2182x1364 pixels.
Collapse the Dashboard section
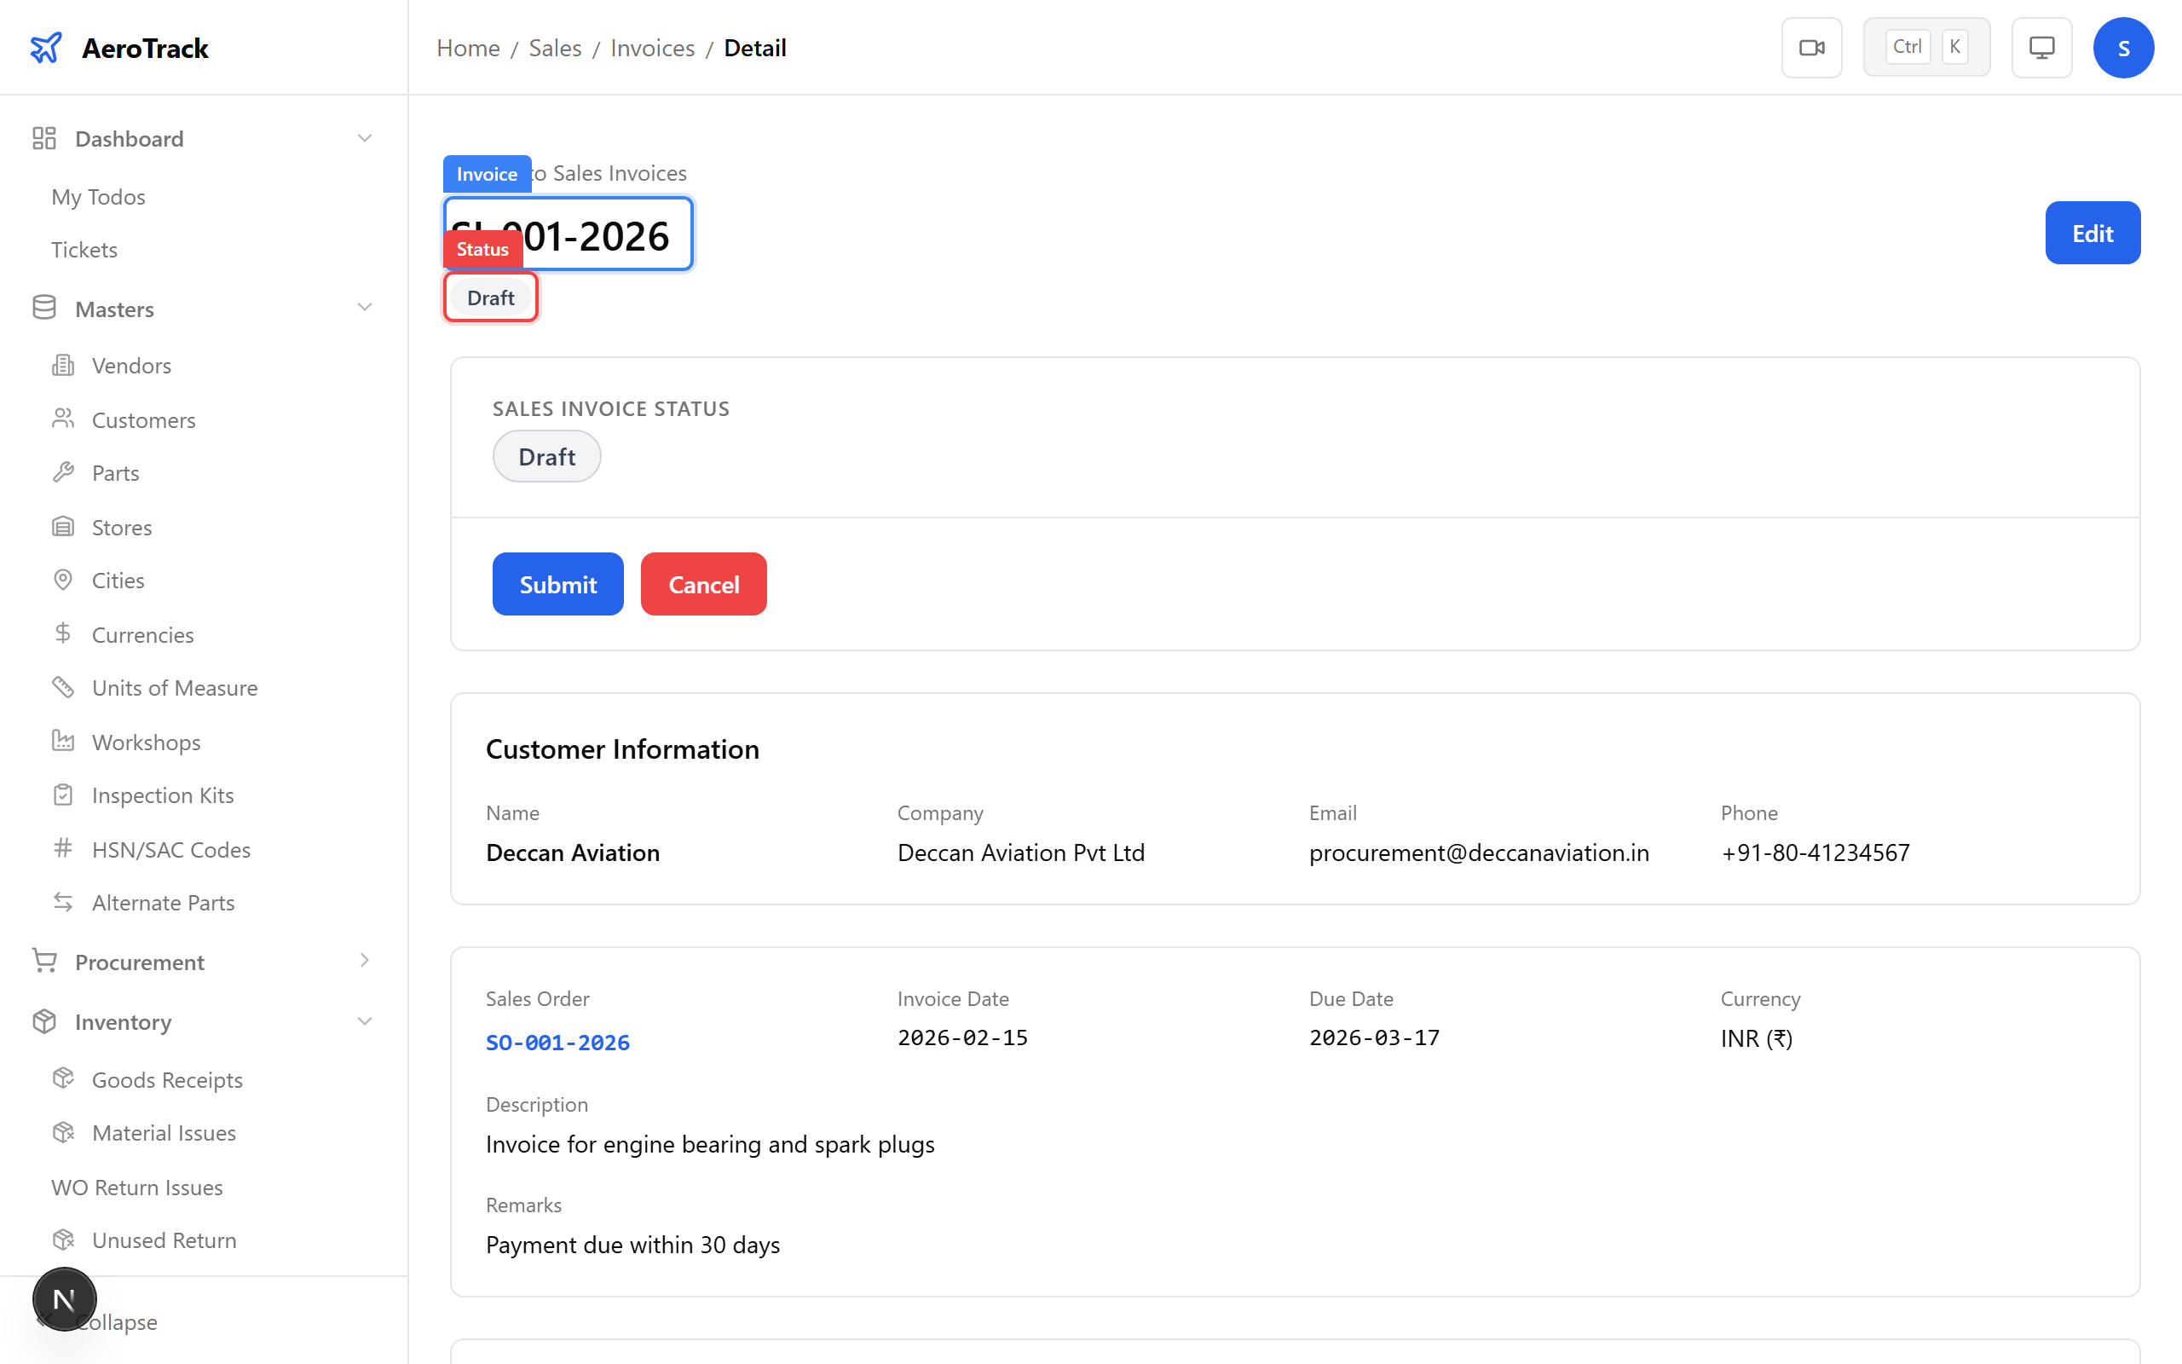[x=364, y=137]
